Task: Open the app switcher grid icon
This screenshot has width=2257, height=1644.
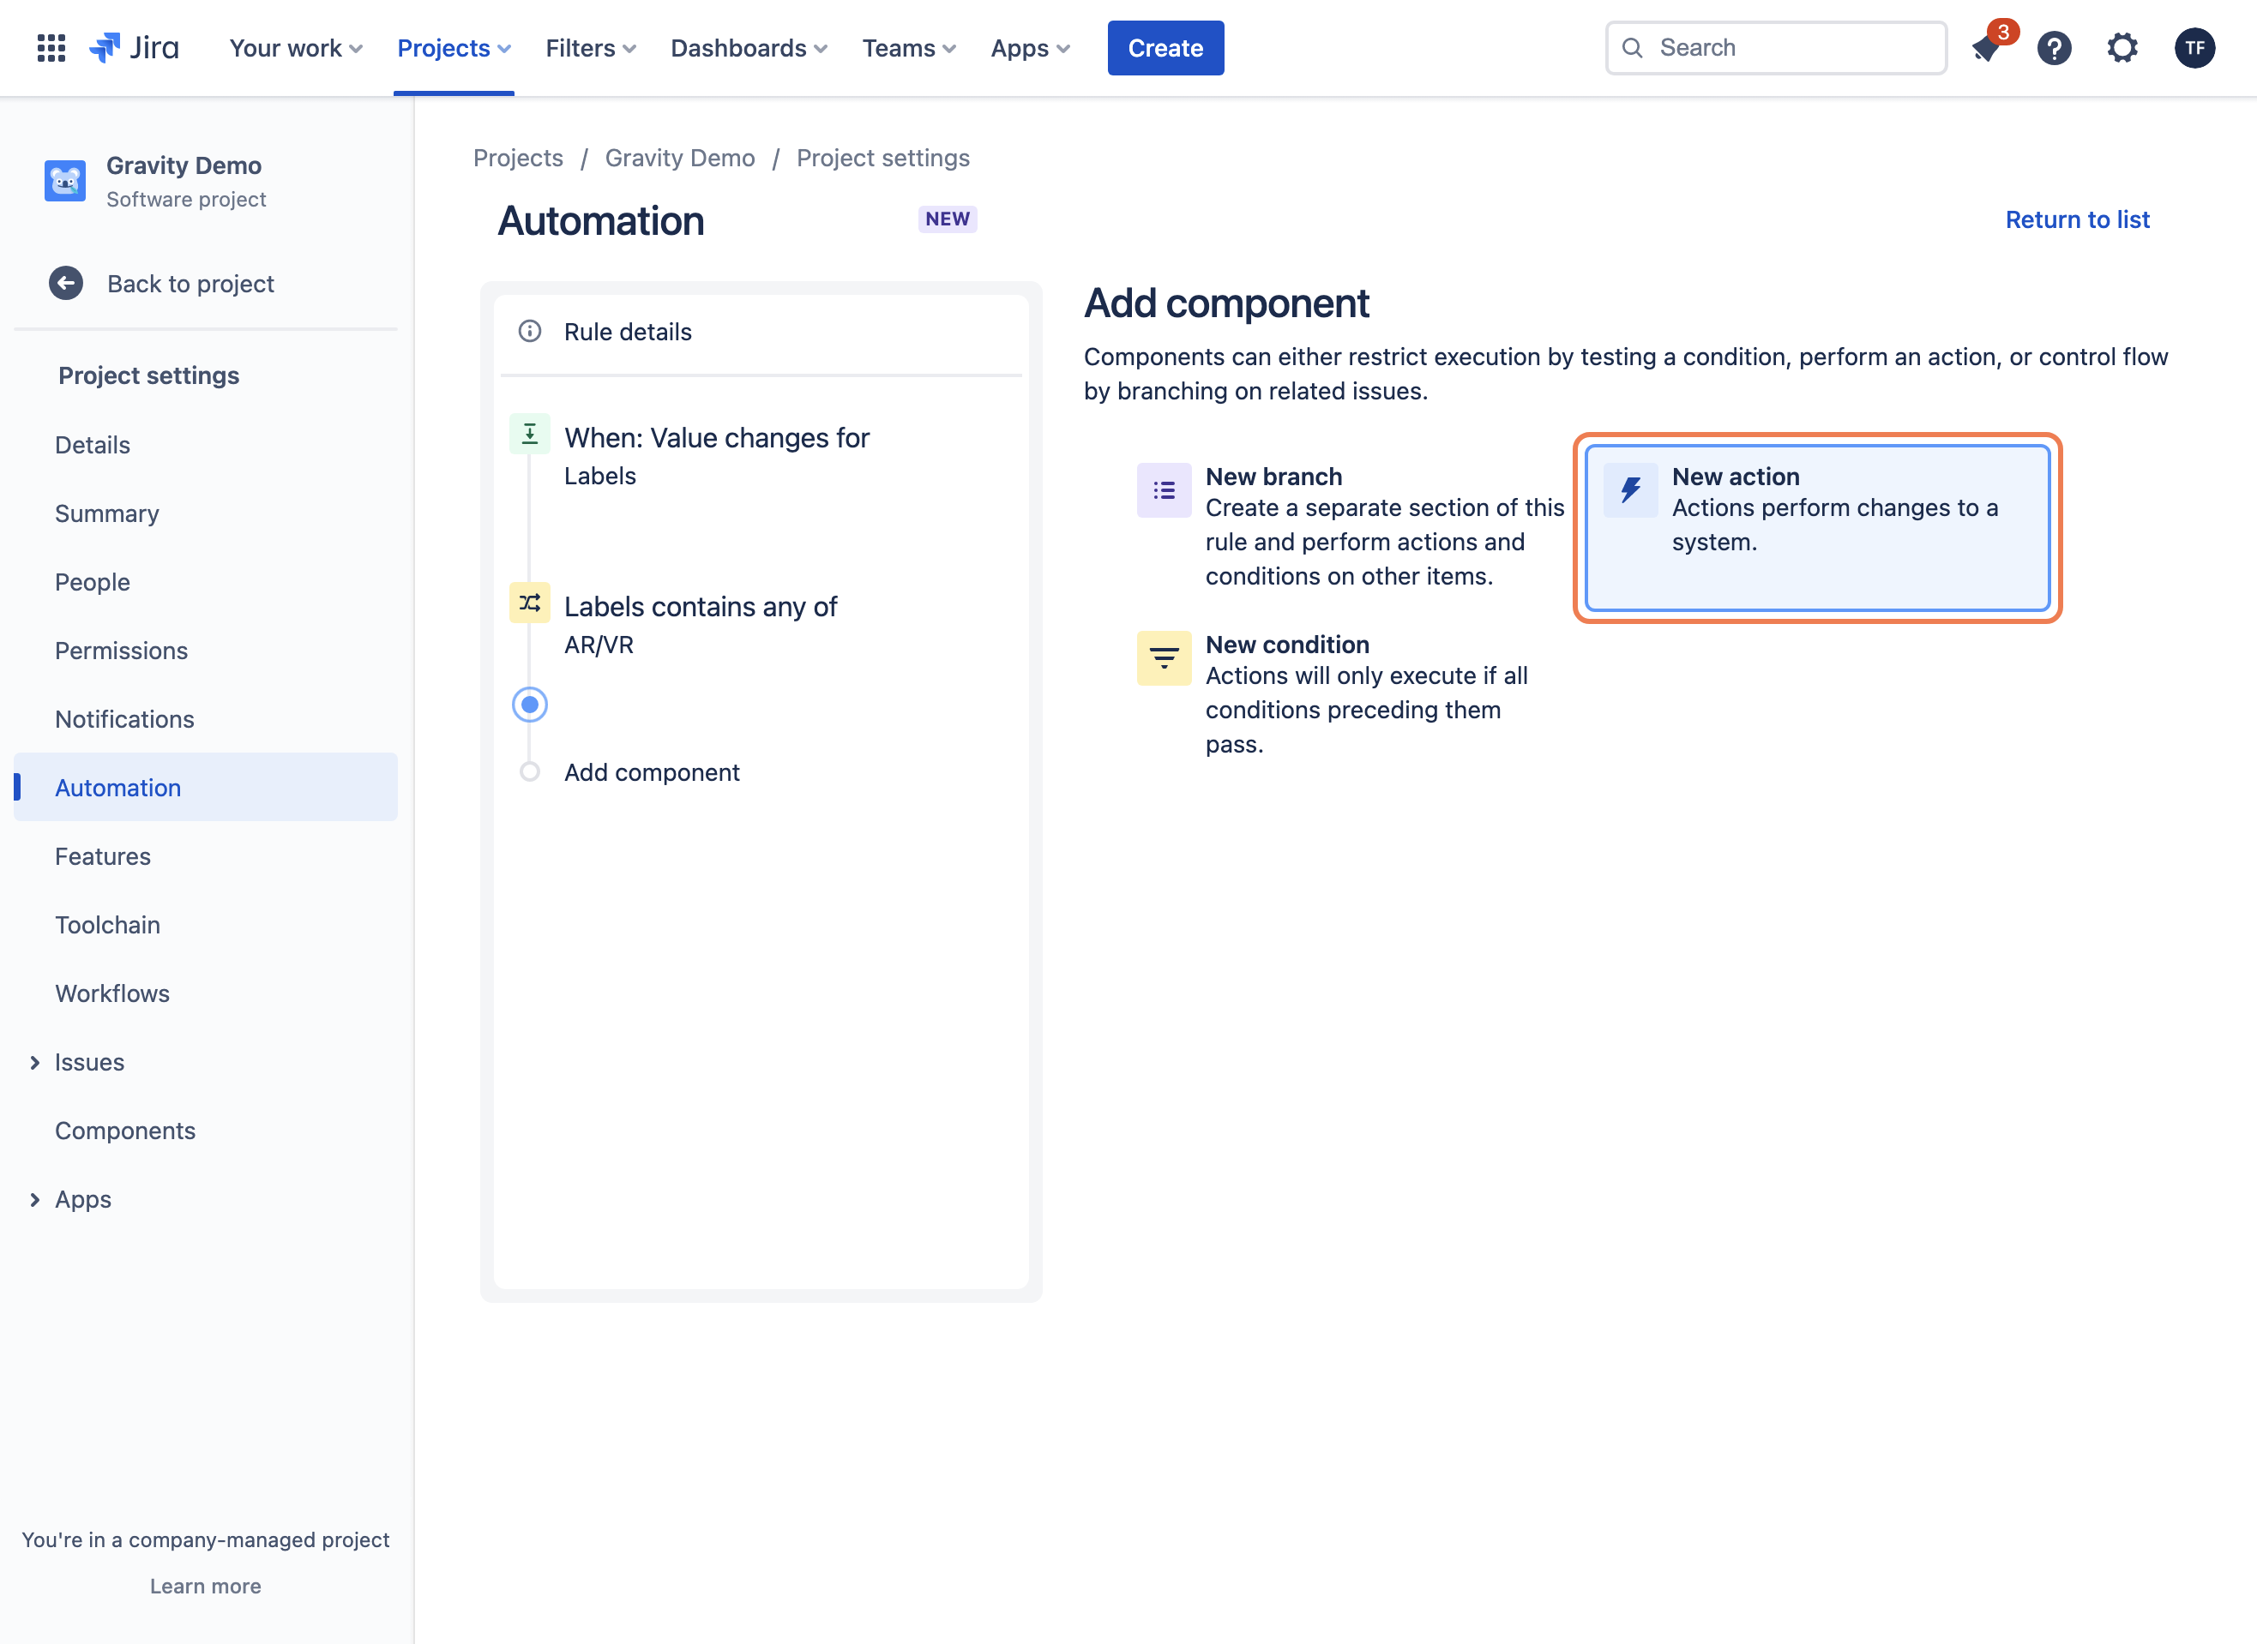Action: (x=51, y=48)
